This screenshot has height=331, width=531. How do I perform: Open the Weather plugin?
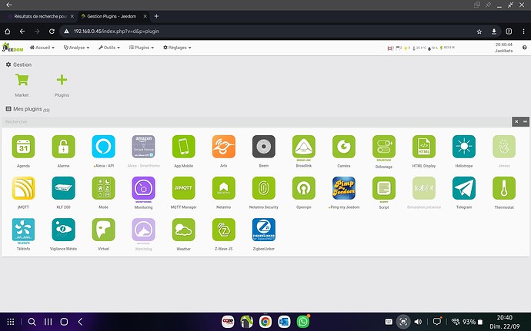[184, 230]
